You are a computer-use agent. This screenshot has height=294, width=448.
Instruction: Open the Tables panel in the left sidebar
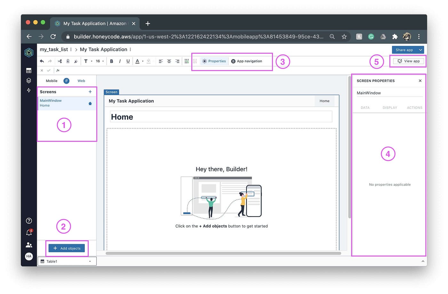(29, 70)
